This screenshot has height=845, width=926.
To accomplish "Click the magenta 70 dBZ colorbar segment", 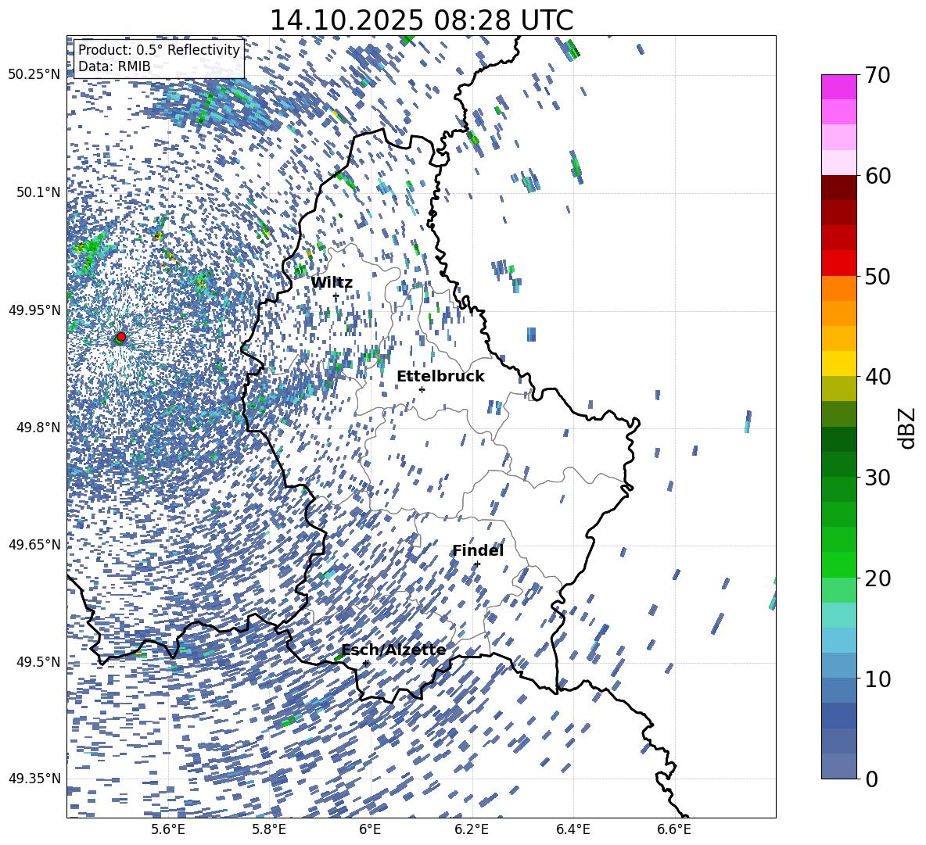I will (x=838, y=87).
